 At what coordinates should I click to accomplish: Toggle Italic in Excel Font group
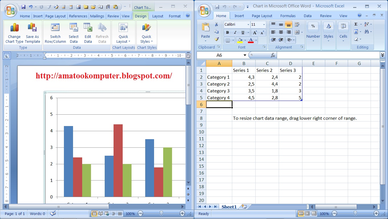click(x=235, y=33)
